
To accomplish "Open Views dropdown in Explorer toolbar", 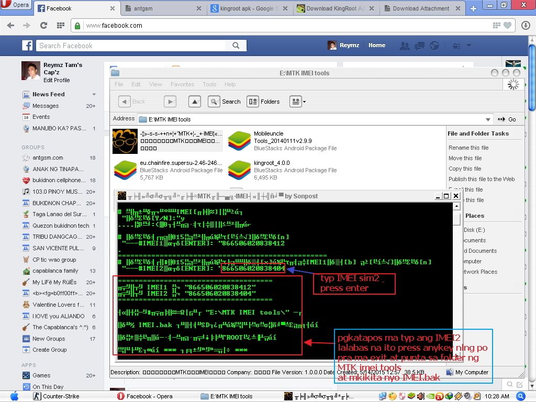I will coord(298,102).
